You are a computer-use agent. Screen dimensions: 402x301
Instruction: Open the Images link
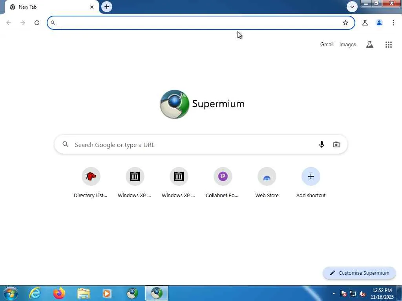[348, 45]
